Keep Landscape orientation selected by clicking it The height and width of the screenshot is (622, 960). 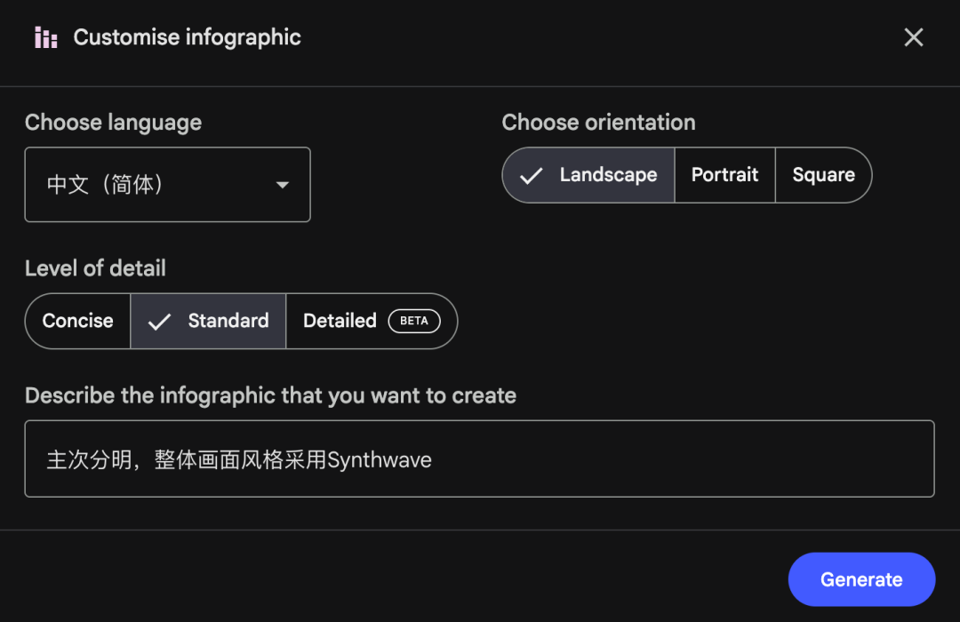pyautogui.click(x=588, y=175)
